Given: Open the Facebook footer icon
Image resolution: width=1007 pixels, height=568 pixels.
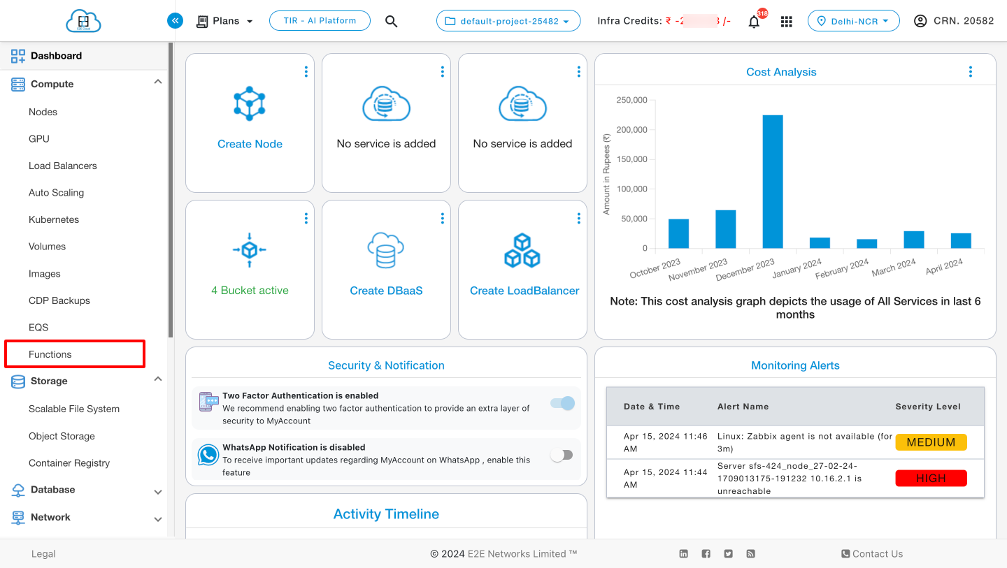Looking at the screenshot, I should (x=706, y=554).
